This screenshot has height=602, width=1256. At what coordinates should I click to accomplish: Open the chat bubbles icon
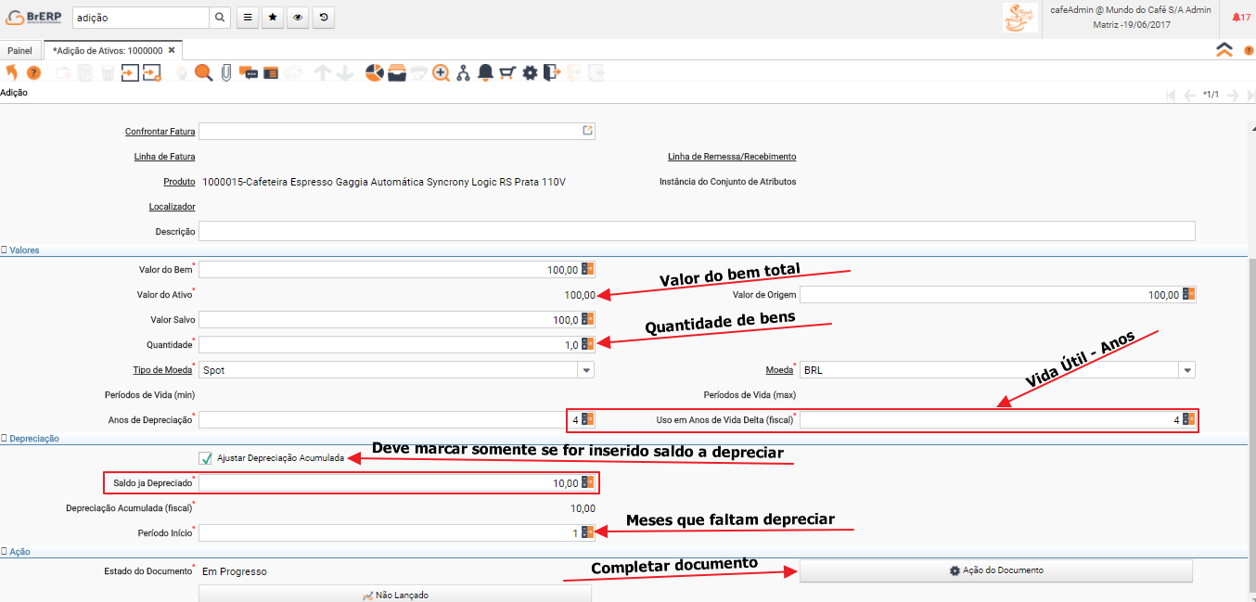248,72
